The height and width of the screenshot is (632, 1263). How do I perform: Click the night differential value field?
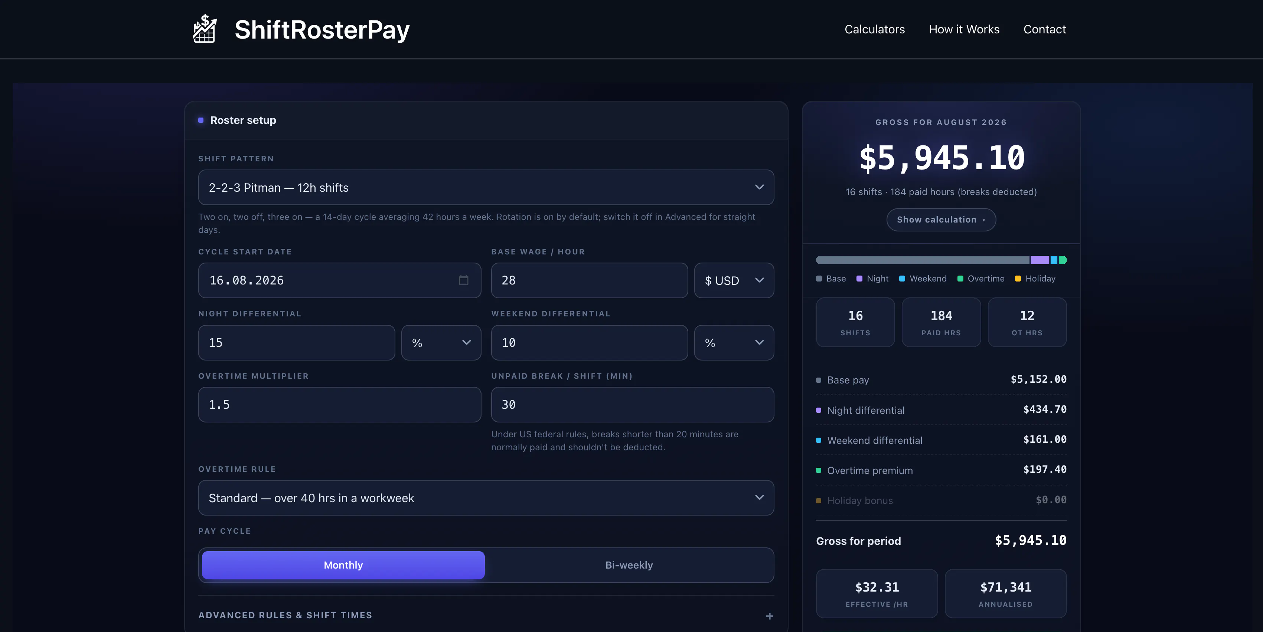coord(296,342)
